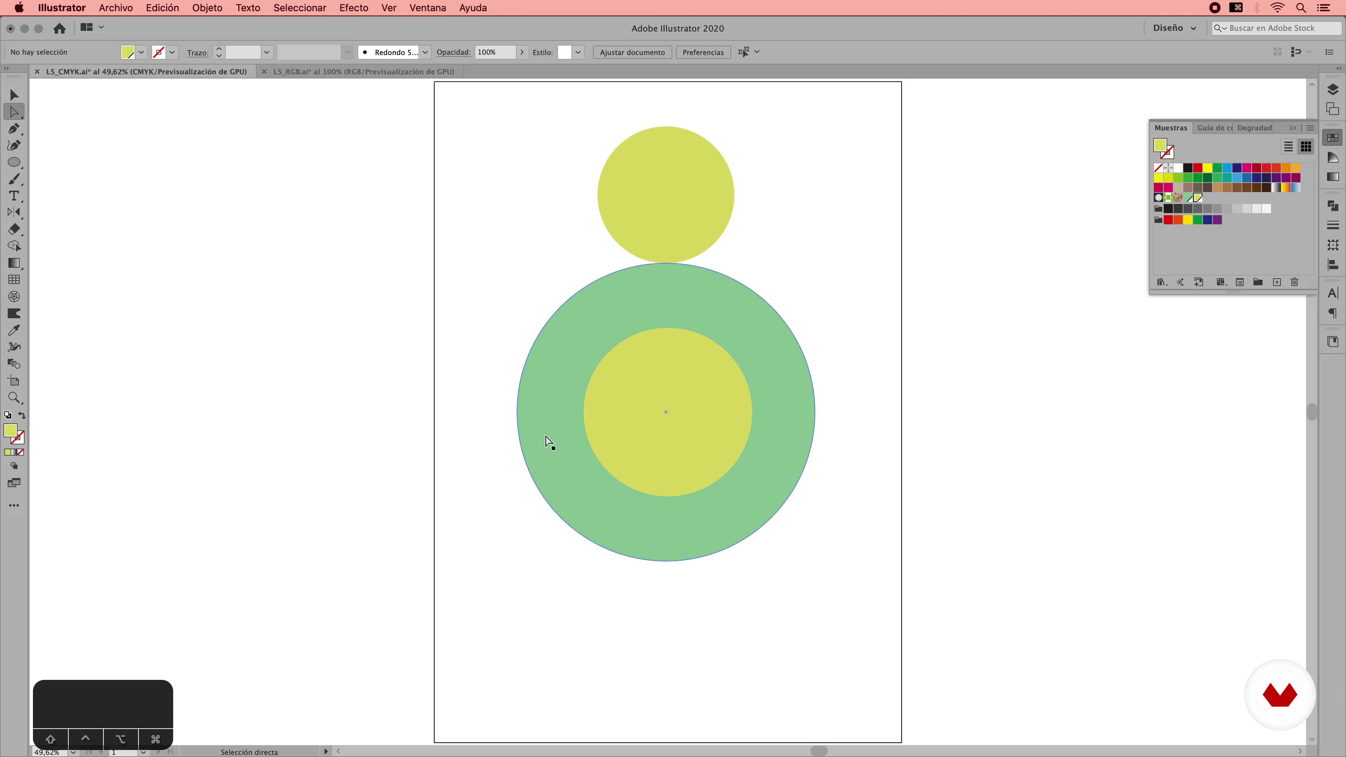Switch to L5_RGB.ai document tab

(x=364, y=71)
